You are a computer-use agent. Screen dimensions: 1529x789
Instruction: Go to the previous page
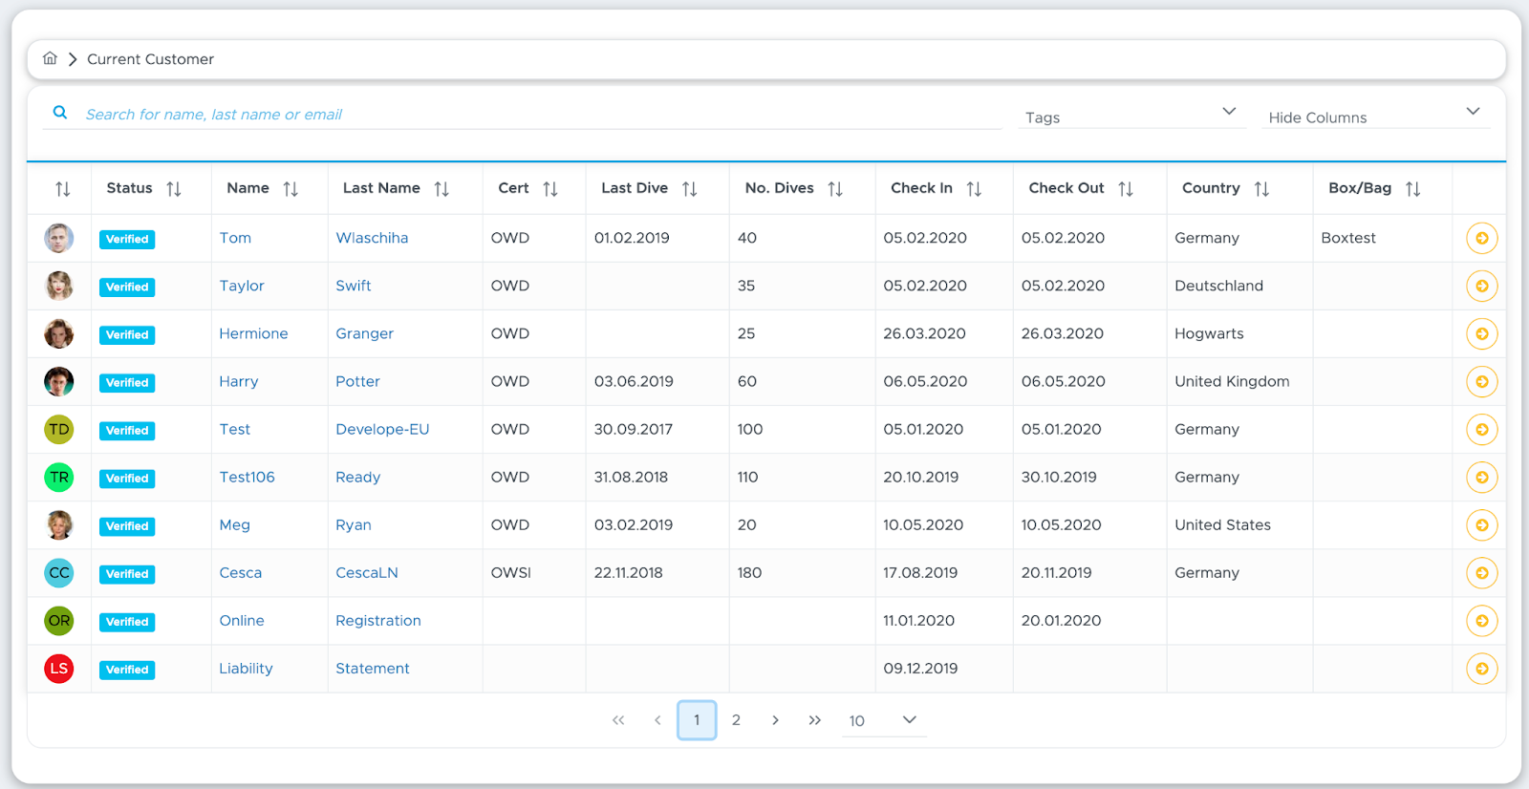[657, 720]
